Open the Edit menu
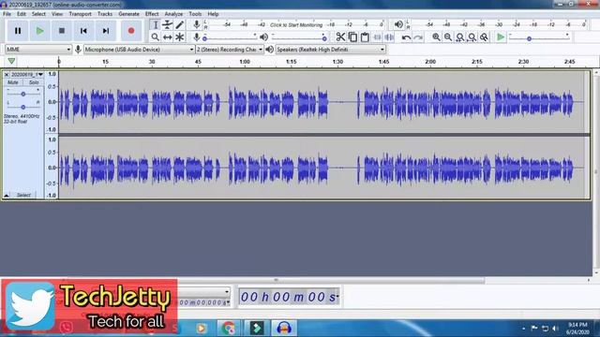The image size is (600, 337). click(x=21, y=14)
